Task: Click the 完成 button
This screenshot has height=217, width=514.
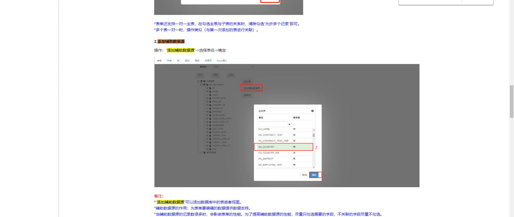Action: pos(216,75)
